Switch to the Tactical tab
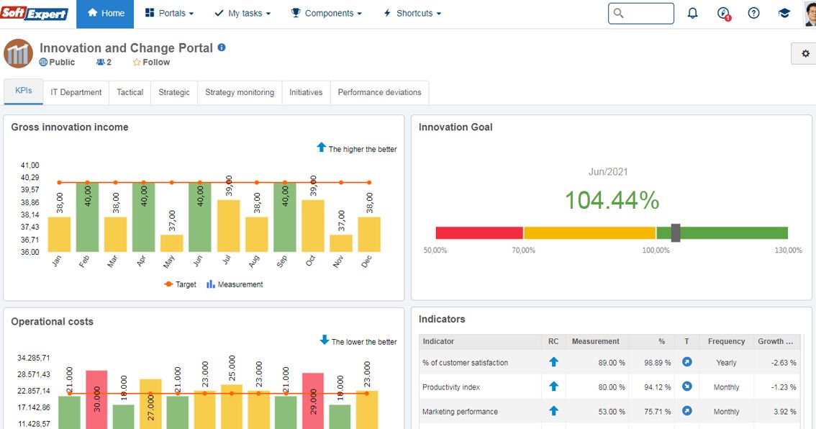The image size is (816, 429). (130, 92)
